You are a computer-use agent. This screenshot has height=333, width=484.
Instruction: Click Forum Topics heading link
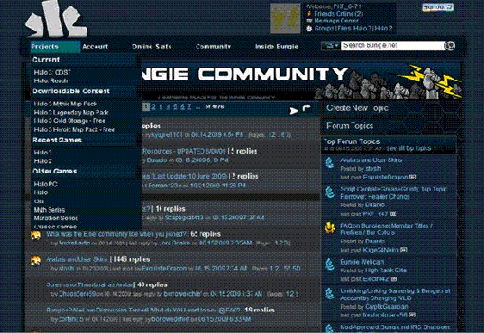(350, 126)
